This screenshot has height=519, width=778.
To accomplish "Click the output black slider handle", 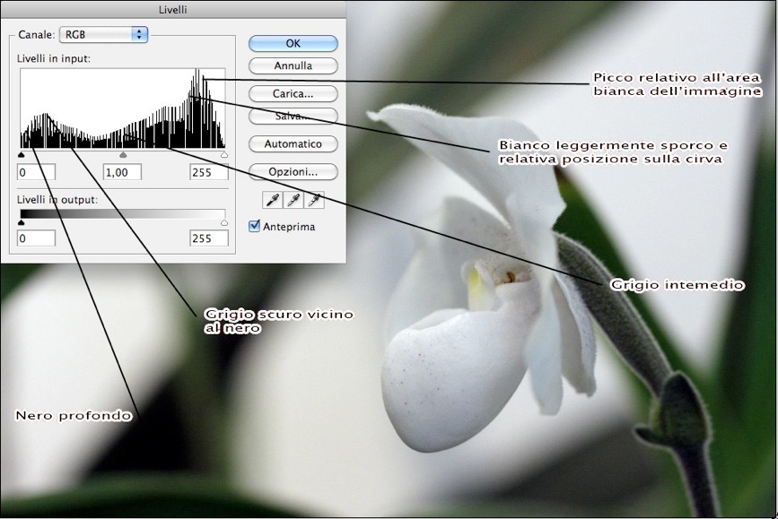I will tap(22, 221).
